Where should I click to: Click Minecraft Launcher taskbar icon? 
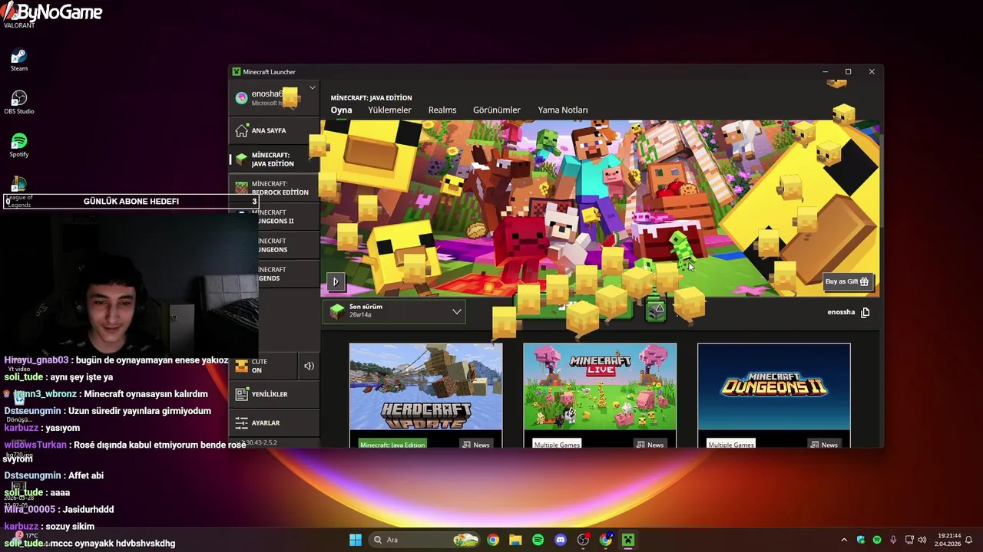pos(628,540)
